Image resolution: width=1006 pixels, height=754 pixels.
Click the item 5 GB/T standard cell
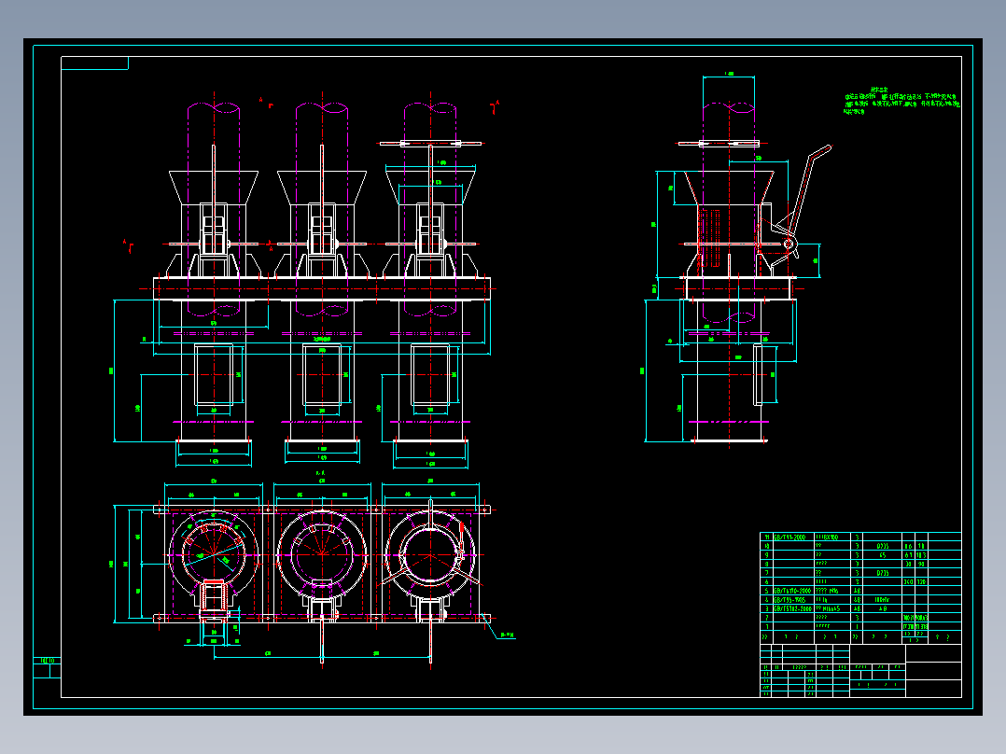coord(792,591)
